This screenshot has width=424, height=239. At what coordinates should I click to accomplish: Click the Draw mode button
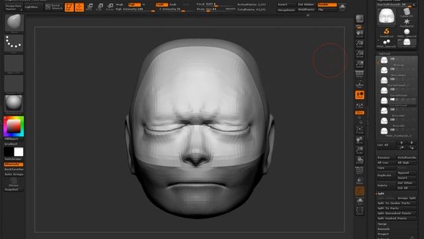(79, 7)
